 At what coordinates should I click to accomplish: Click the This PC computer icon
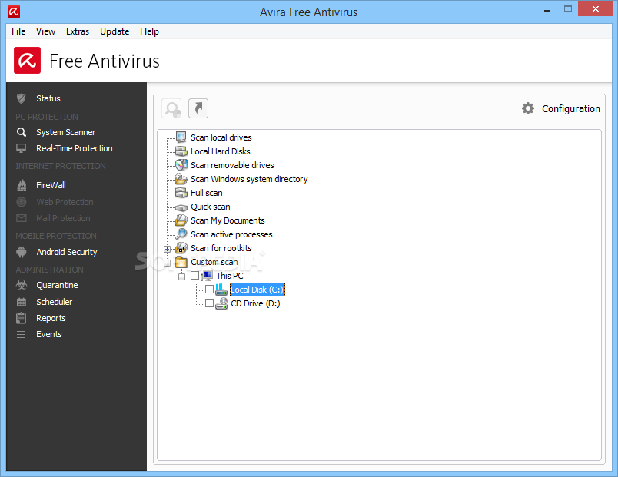pyautogui.click(x=207, y=276)
